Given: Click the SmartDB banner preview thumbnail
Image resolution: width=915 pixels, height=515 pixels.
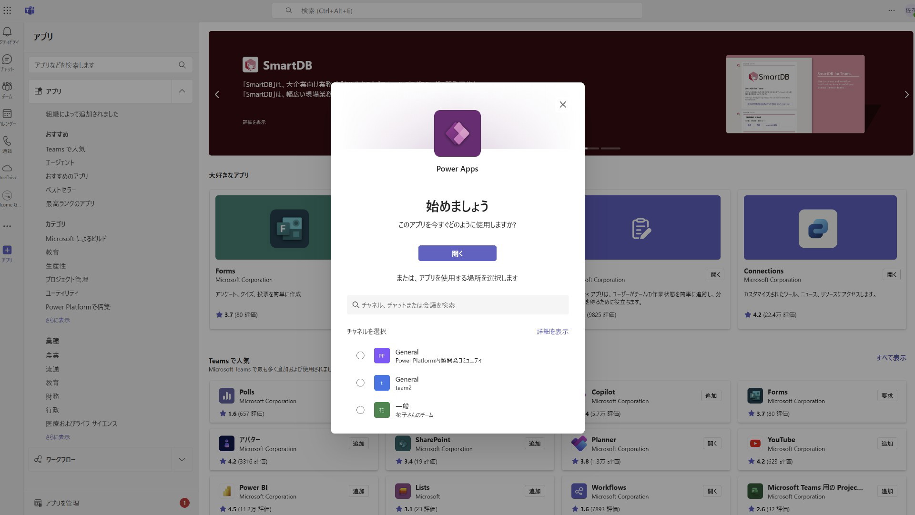Looking at the screenshot, I should (x=795, y=94).
